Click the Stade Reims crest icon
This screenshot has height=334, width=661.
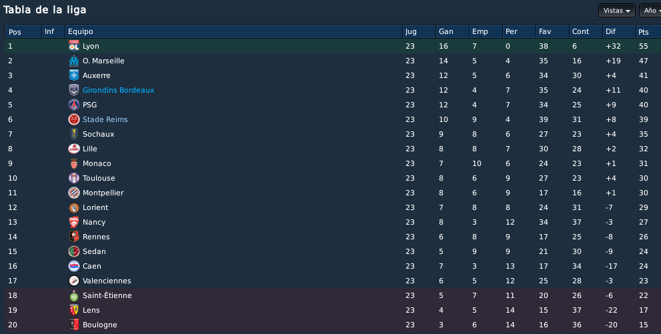pos(74,119)
